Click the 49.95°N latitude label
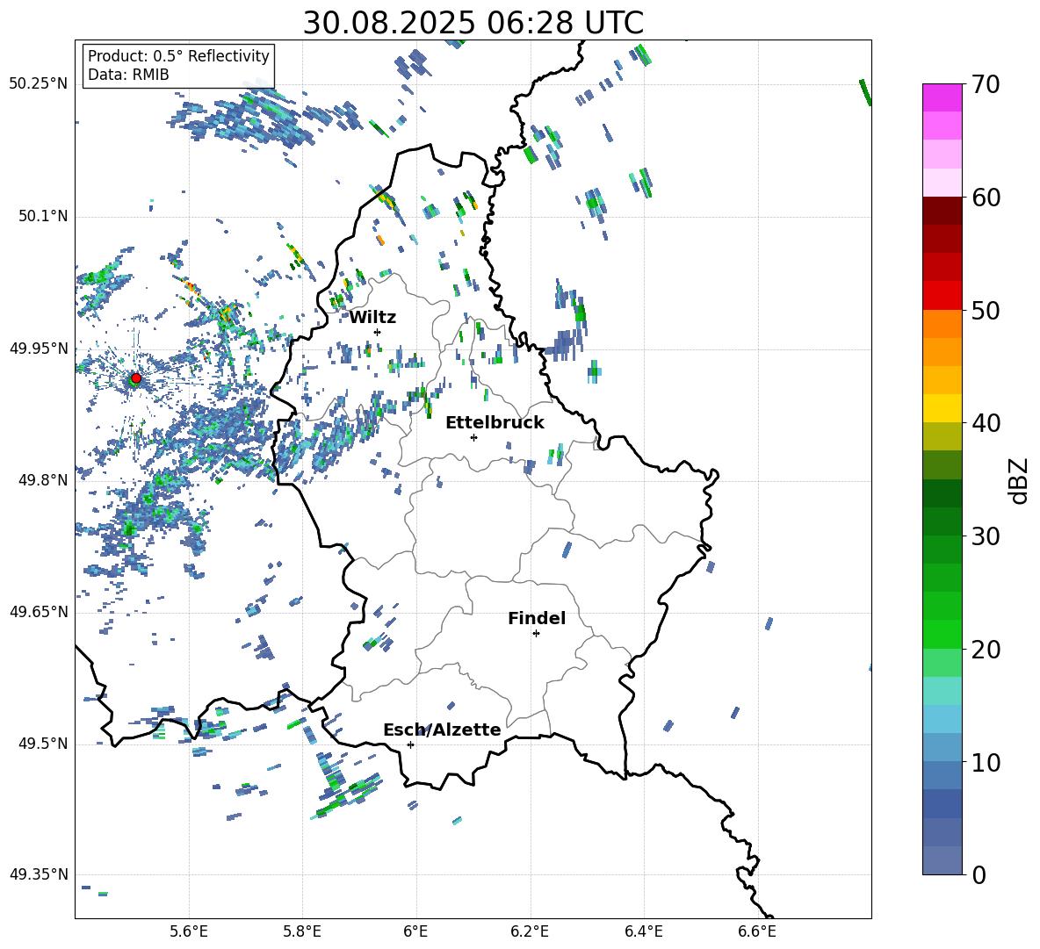The width and height of the screenshot is (1040, 949). 38,349
